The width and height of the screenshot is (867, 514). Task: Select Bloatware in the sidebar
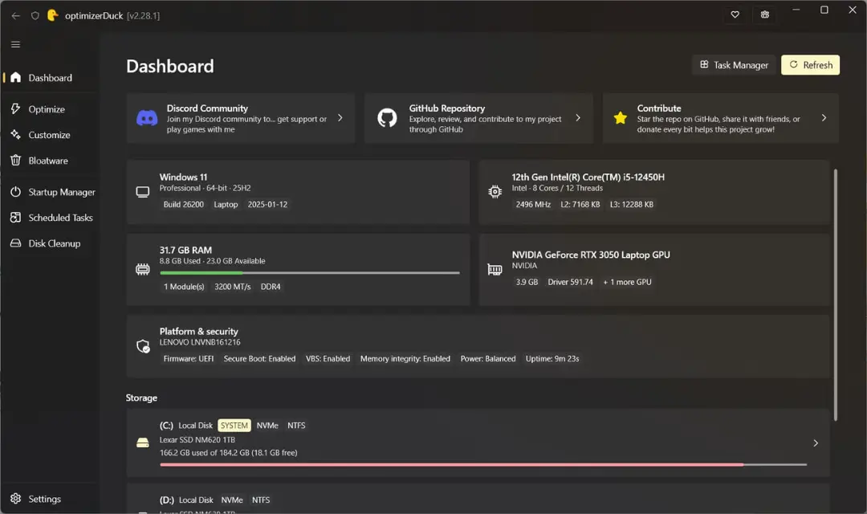pyautogui.click(x=51, y=161)
